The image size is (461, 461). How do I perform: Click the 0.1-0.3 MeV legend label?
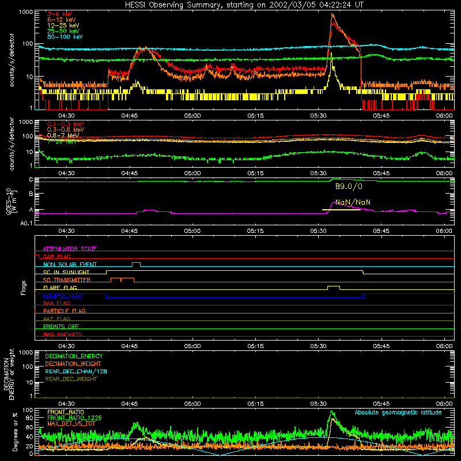pyautogui.click(x=66, y=124)
